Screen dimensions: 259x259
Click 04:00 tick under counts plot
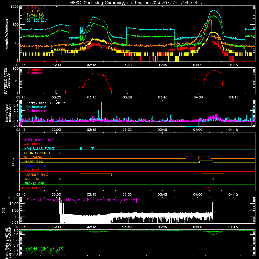coord(198,65)
